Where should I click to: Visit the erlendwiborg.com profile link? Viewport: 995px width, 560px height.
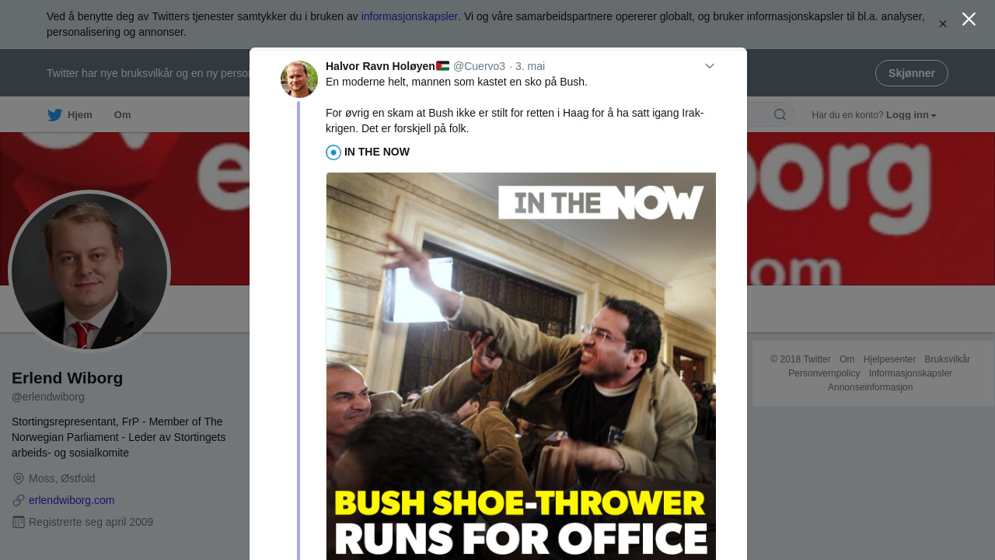click(72, 500)
